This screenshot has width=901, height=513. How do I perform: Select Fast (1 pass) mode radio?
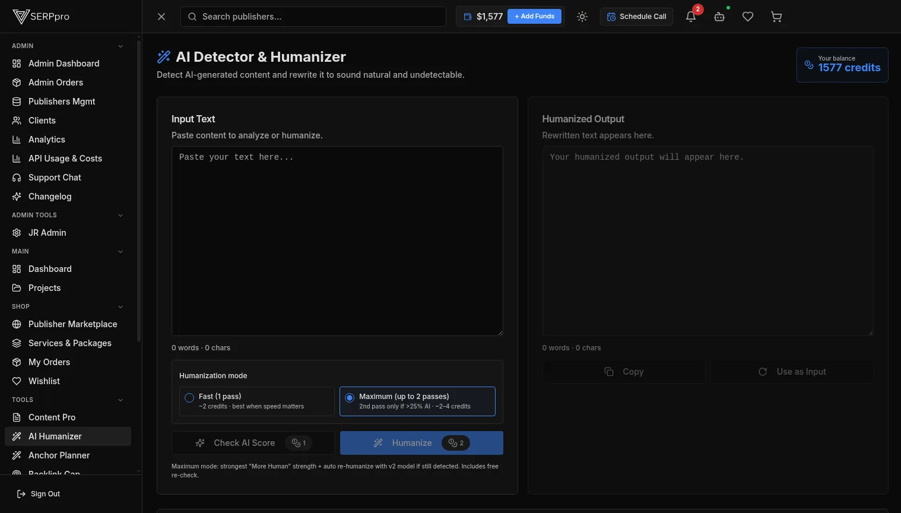tap(189, 398)
